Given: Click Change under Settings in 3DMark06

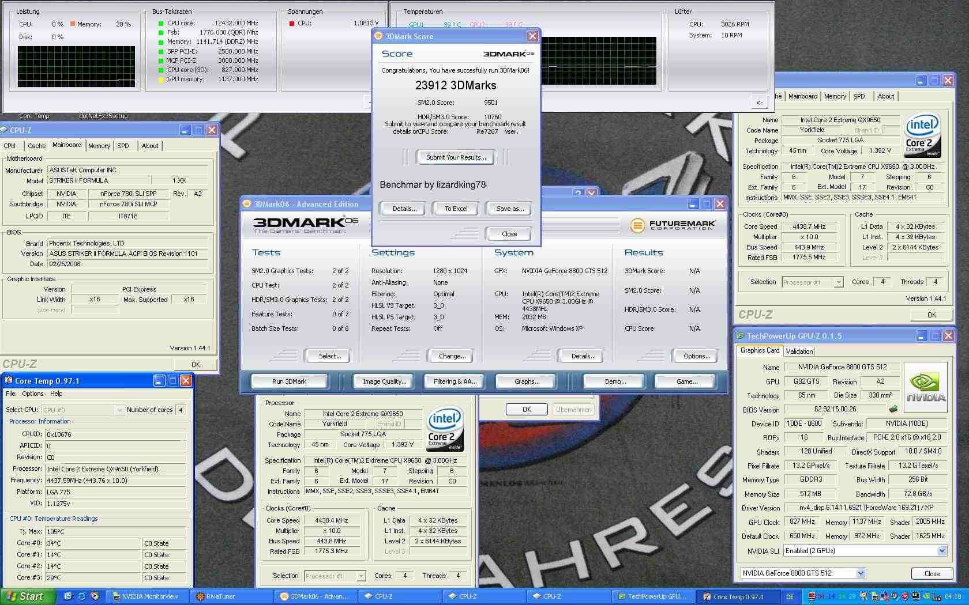Looking at the screenshot, I should click(x=452, y=356).
